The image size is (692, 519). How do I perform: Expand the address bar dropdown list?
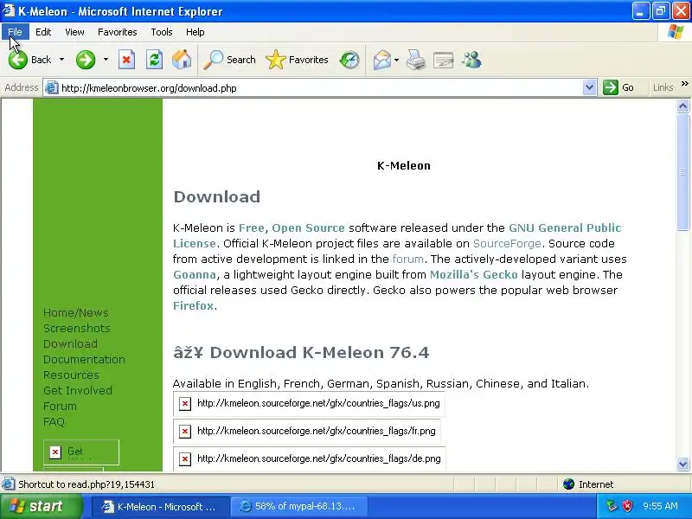[589, 87]
